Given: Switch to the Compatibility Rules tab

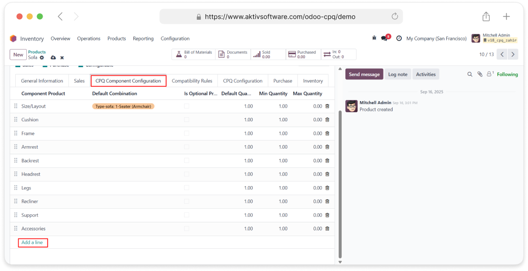Looking at the screenshot, I should pos(192,81).
